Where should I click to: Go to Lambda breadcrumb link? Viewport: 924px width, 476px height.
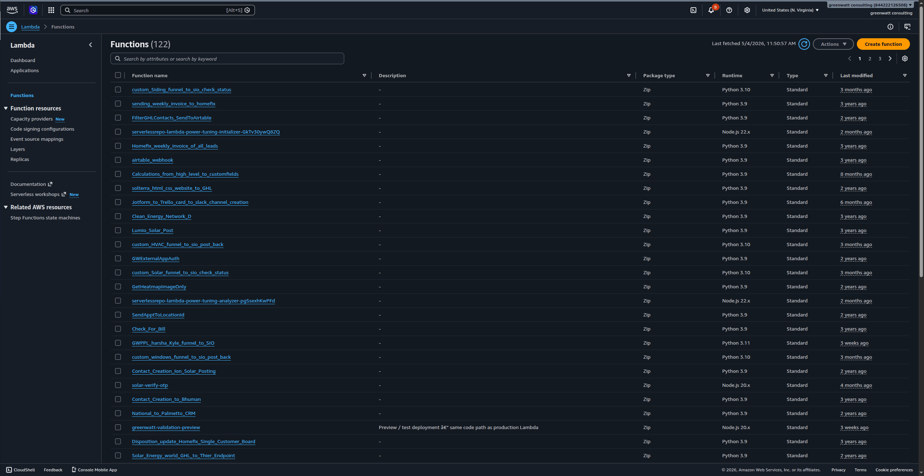[x=30, y=27]
